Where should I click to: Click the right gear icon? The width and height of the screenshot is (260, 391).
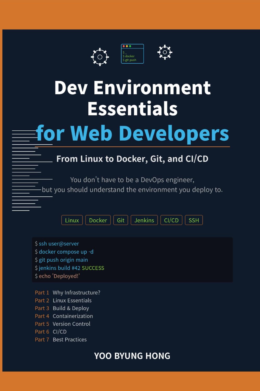(x=165, y=52)
